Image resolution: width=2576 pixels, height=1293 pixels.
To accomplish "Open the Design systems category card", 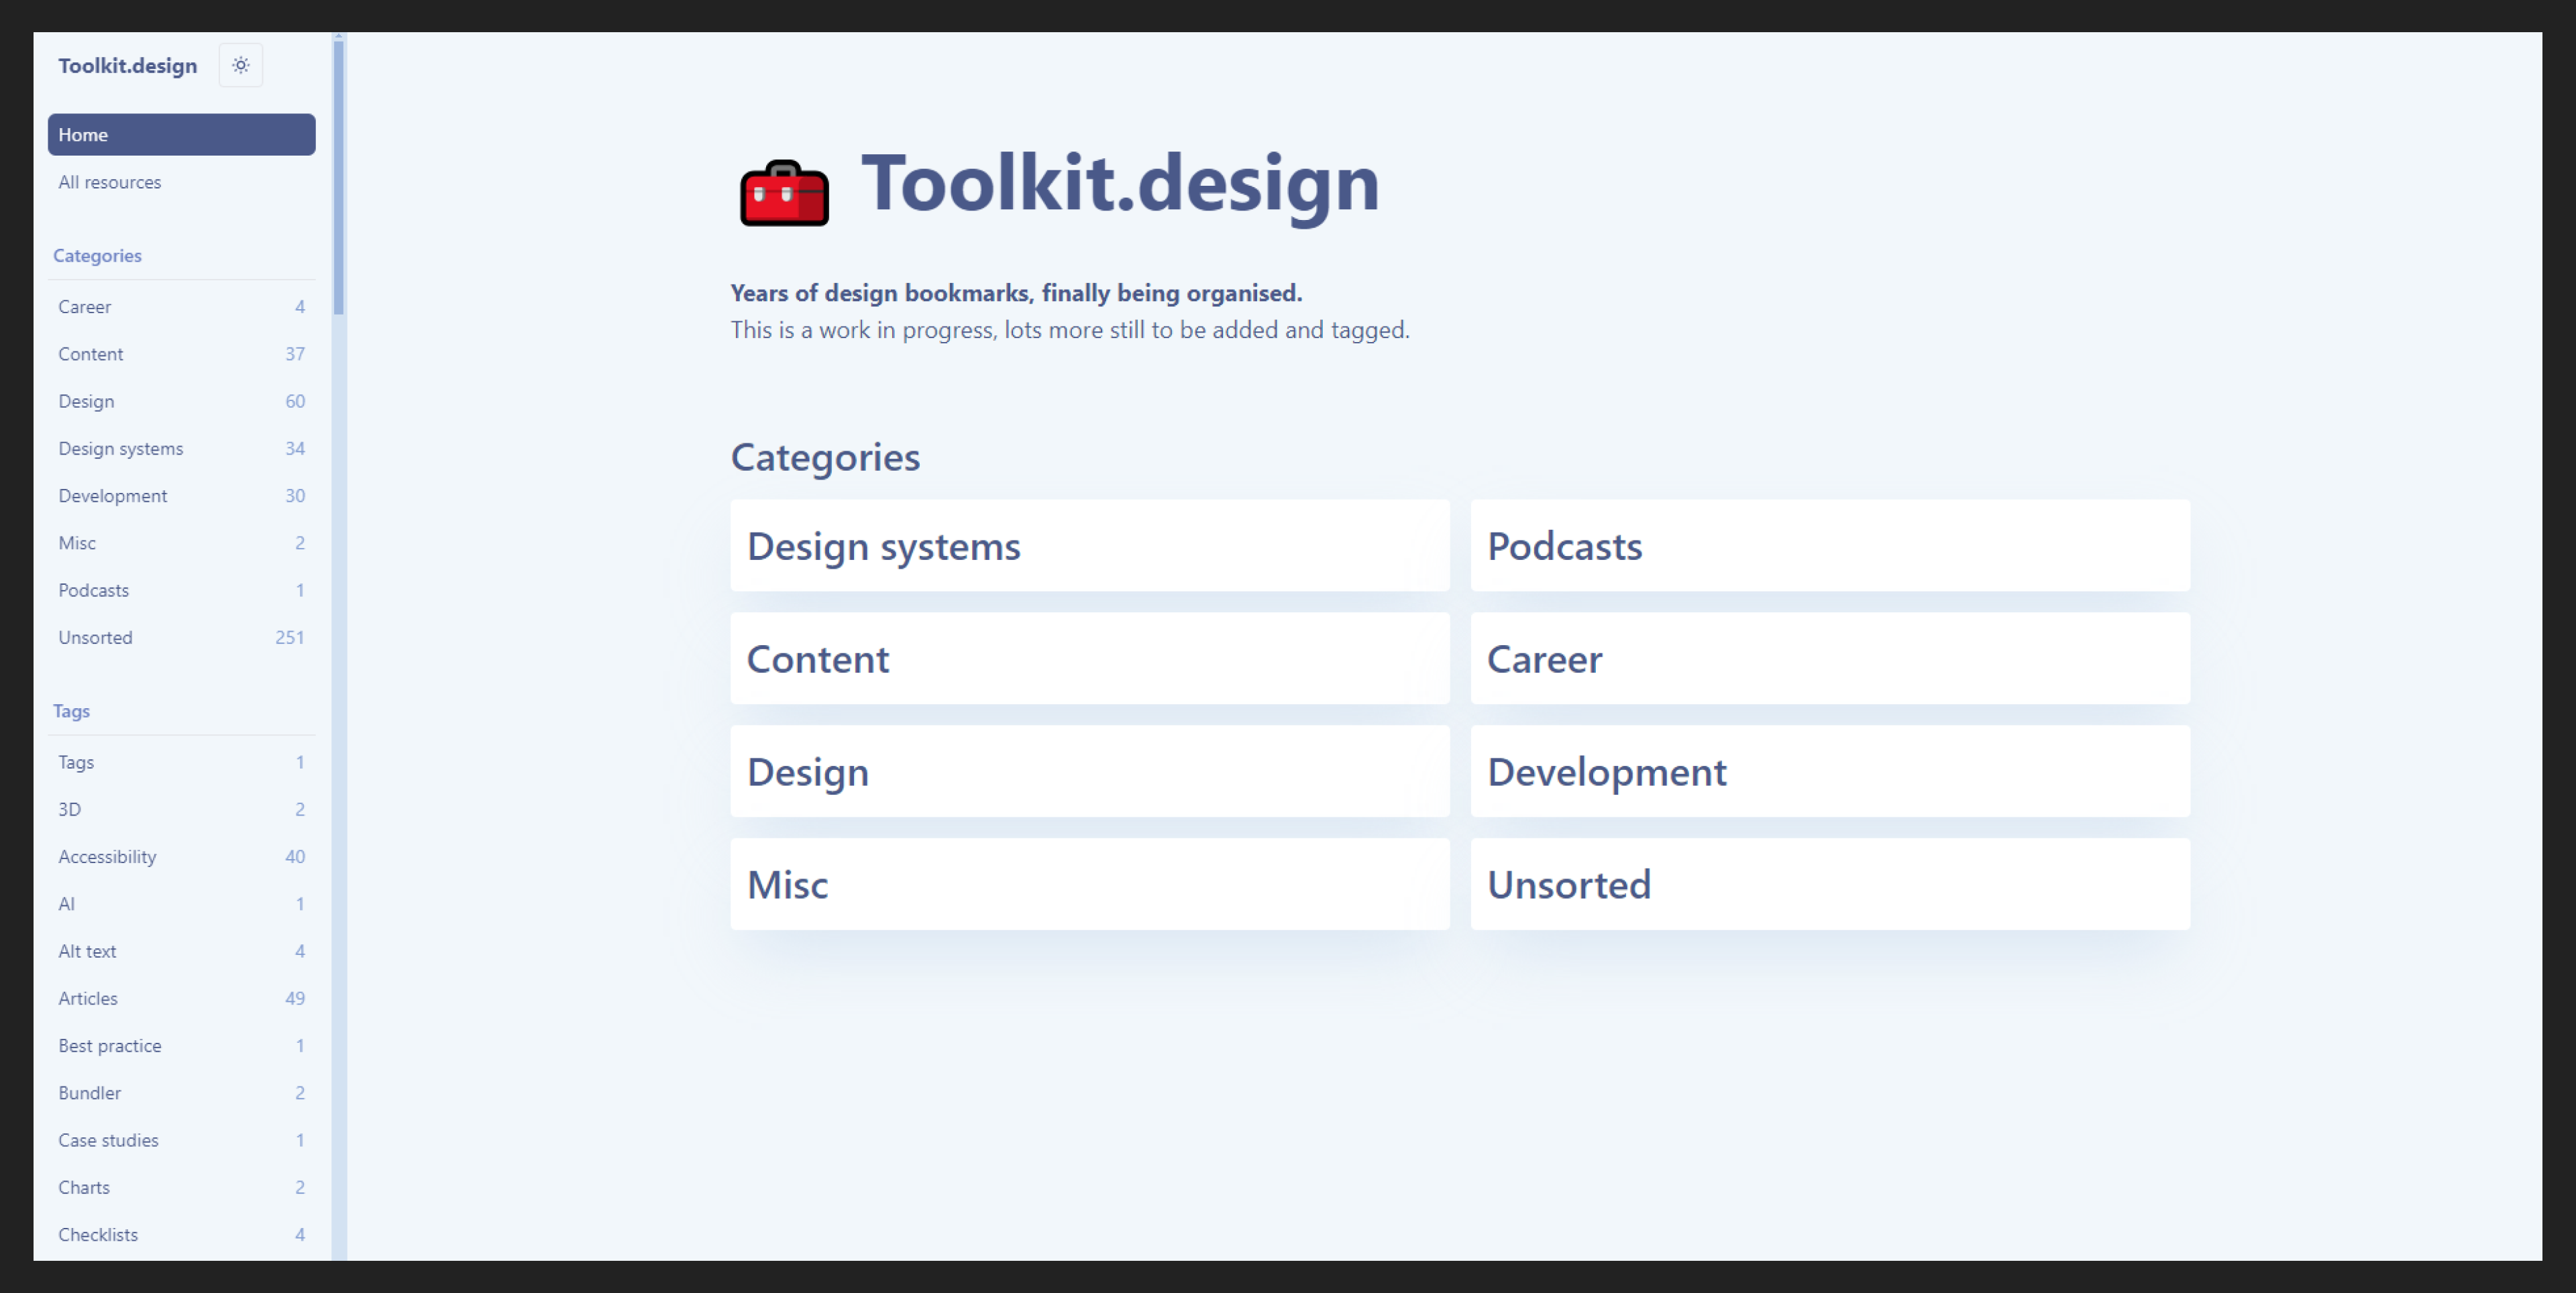I will tap(1089, 546).
